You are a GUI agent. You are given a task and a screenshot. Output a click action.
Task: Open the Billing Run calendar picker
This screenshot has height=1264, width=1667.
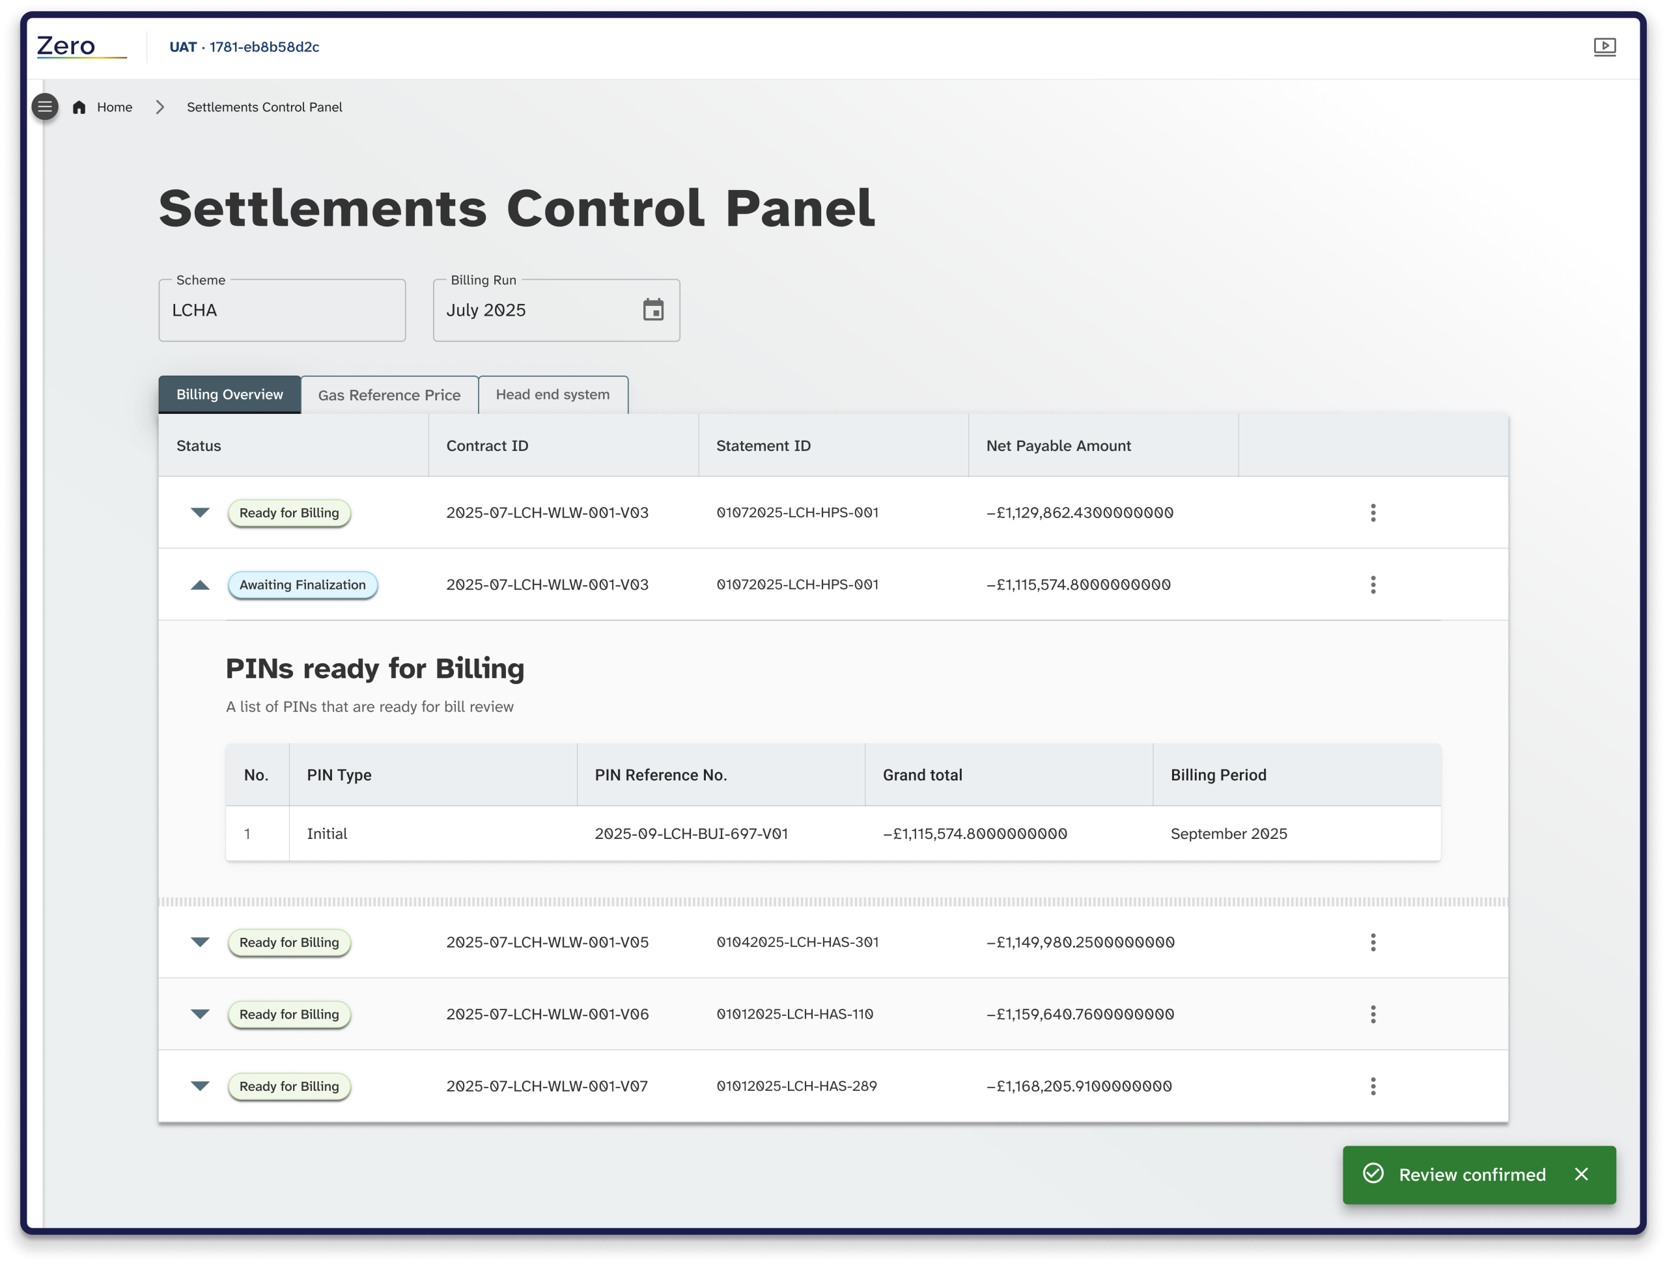[x=652, y=310]
